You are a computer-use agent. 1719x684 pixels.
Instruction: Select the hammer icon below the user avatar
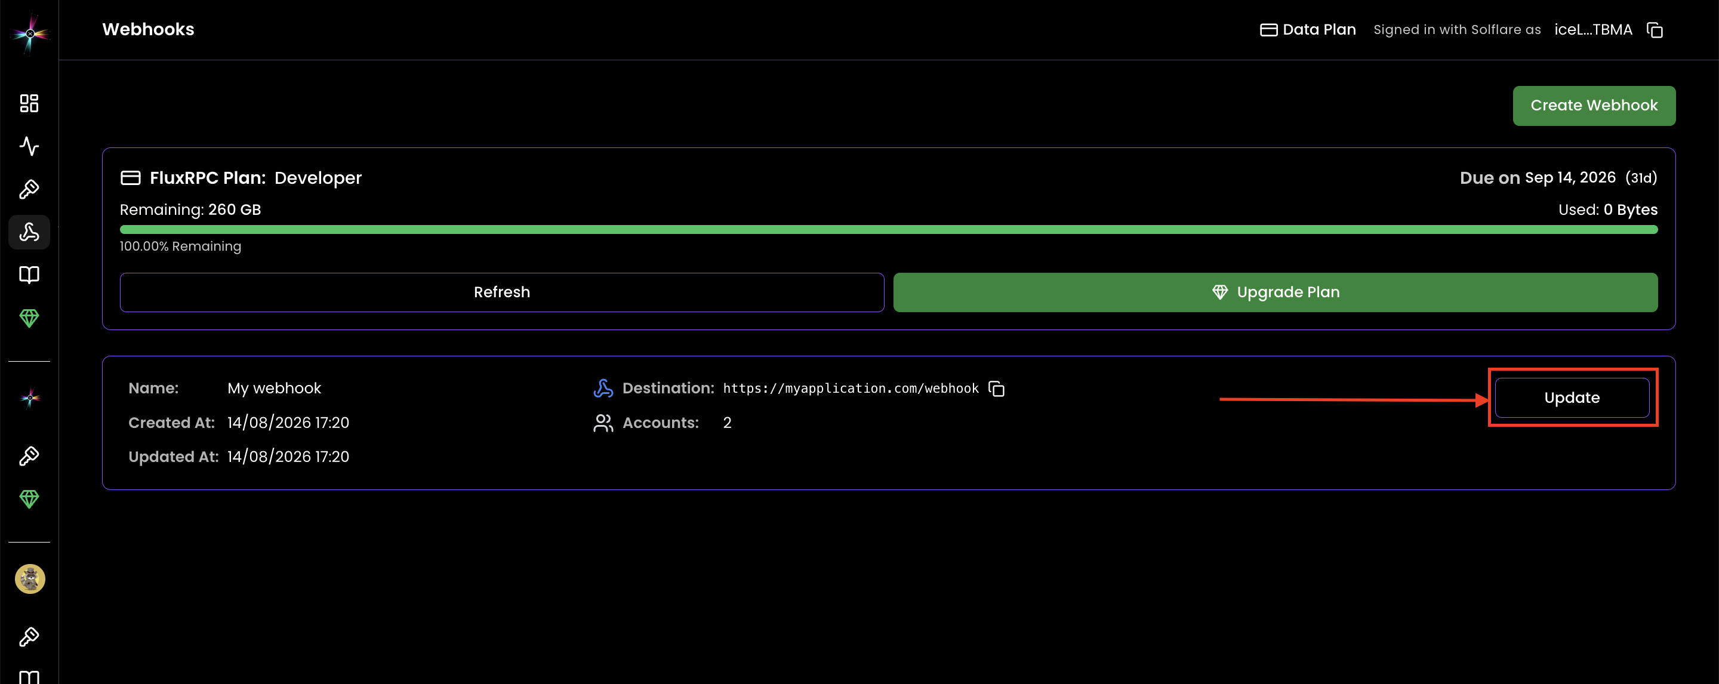(x=29, y=637)
